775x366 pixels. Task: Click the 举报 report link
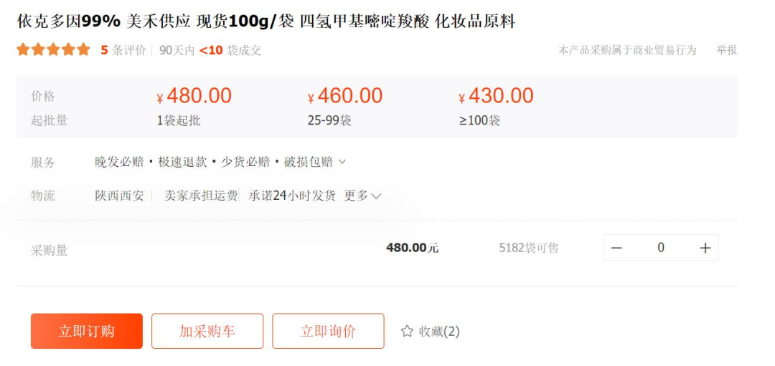click(x=726, y=50)
